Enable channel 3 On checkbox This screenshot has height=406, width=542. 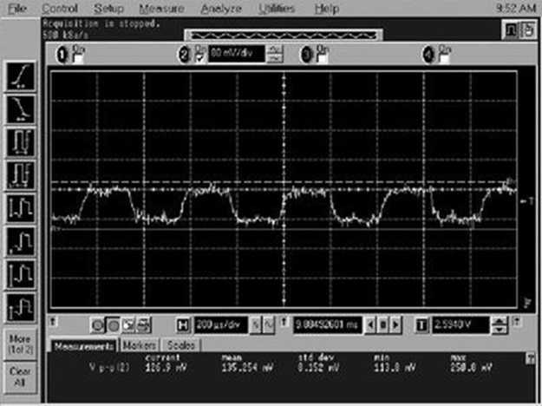pyautogui.click(x=322, y=59)
